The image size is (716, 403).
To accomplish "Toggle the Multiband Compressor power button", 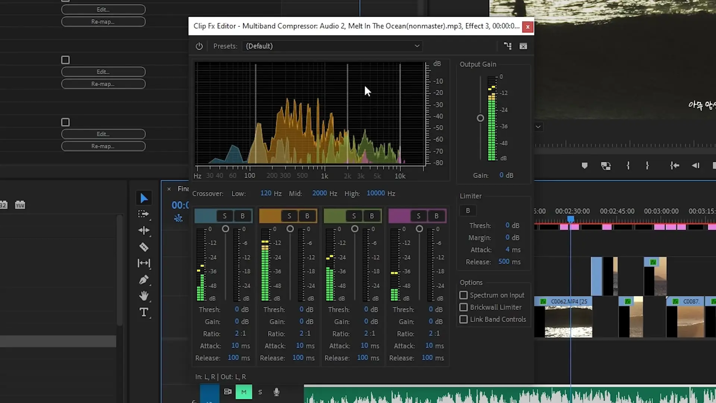I will (x=199, y=46).
